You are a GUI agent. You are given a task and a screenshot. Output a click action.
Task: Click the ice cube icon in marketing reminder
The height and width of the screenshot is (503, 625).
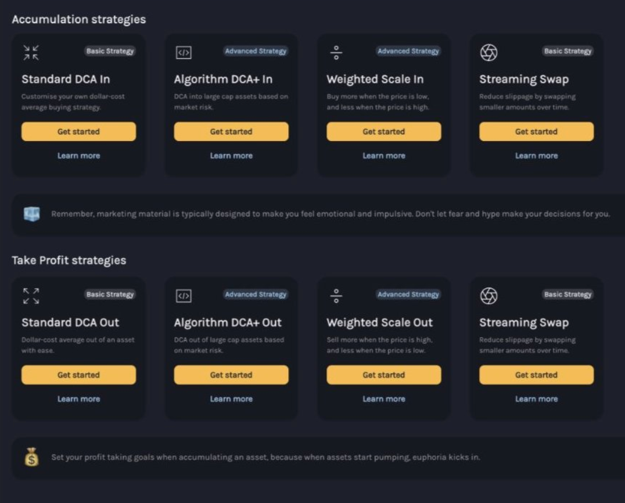pos(32,214)
